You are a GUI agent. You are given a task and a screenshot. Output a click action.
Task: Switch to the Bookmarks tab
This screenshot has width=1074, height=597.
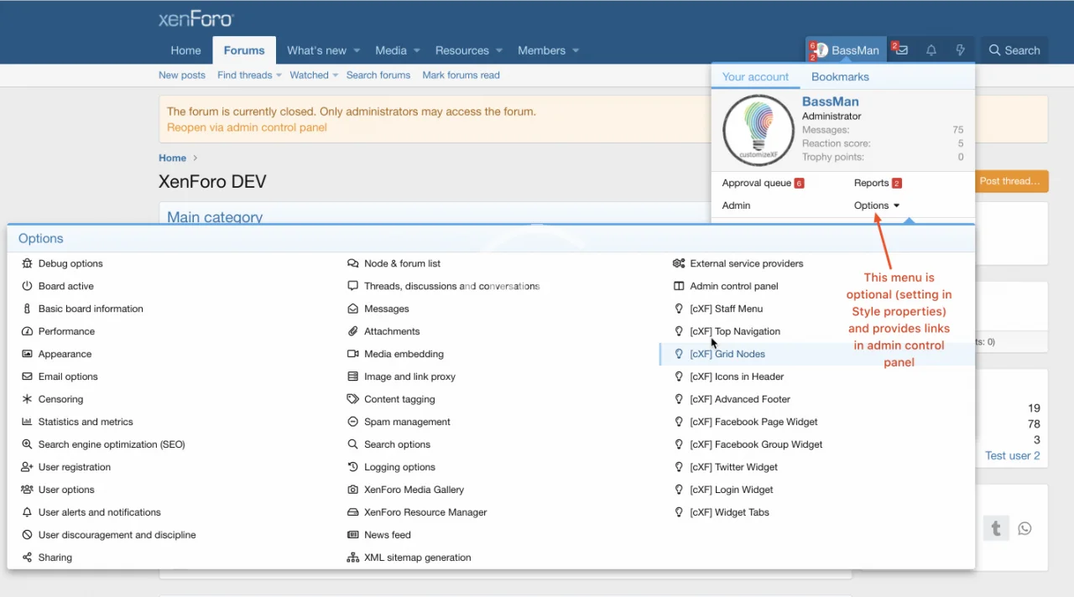(840, 76)
